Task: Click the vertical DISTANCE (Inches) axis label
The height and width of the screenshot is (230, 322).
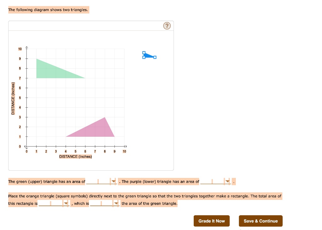Action: click(13, 97)
